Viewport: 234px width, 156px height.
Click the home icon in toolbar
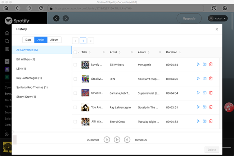click(6, 8)
